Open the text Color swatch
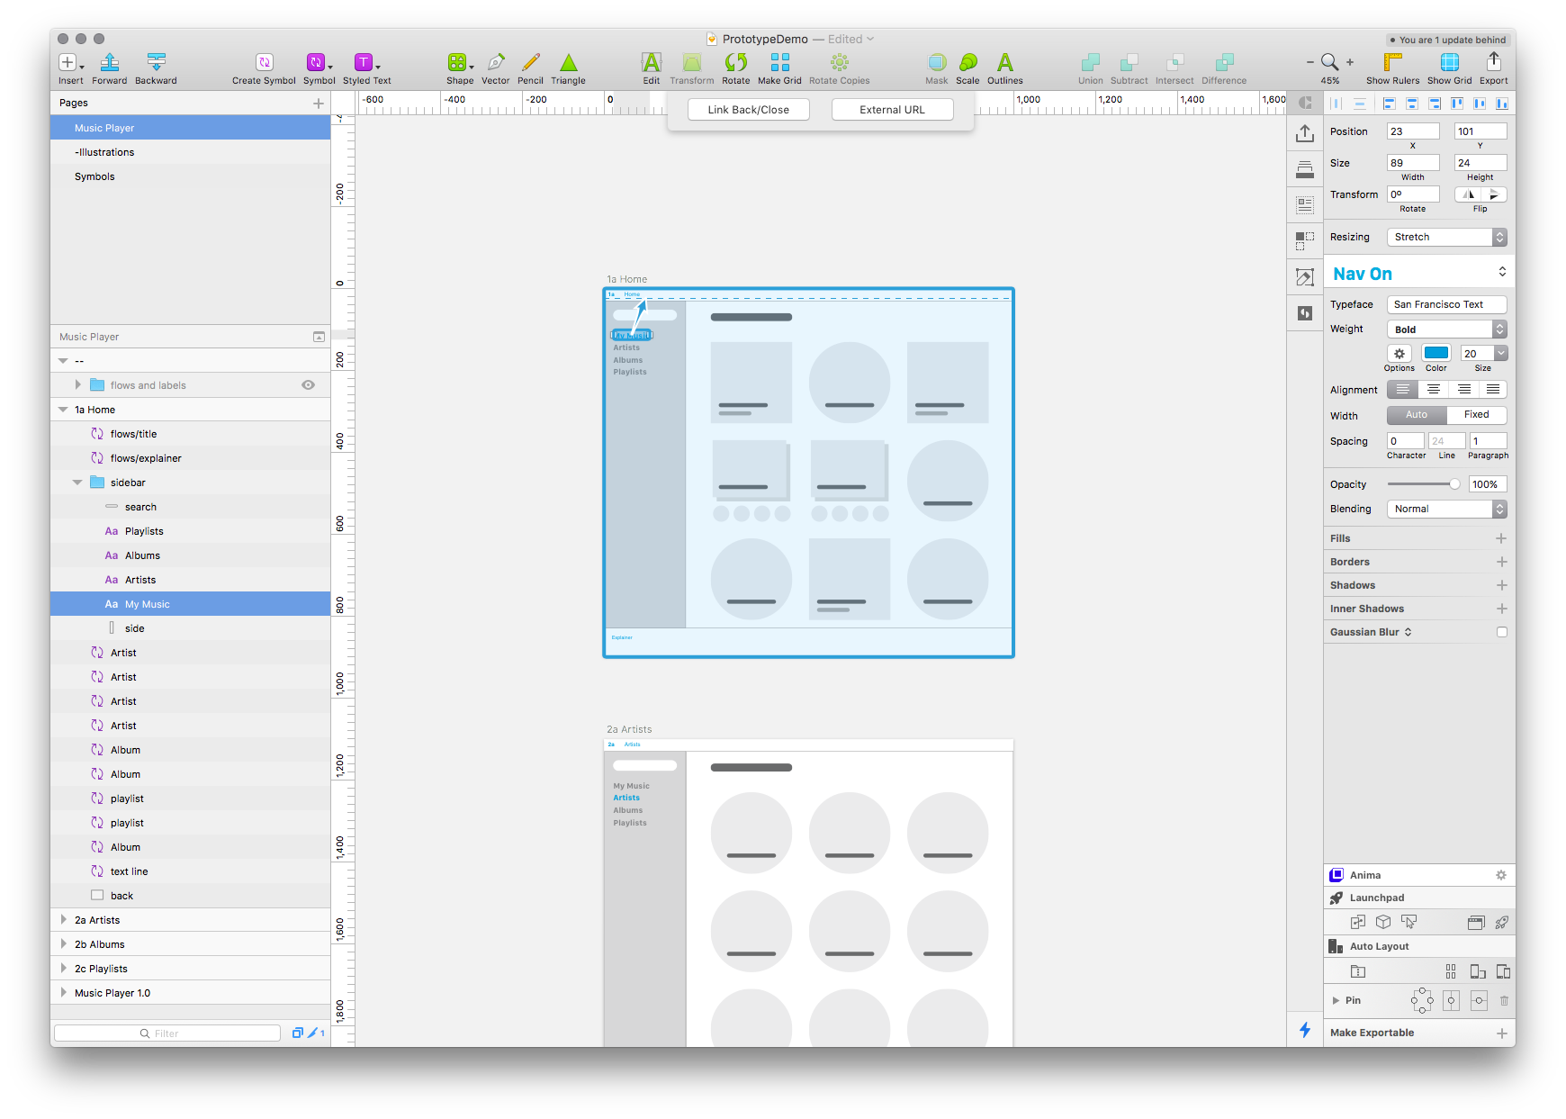Image resolution: width=1566 pixels, height=1119 pixels. [1435, 355]
